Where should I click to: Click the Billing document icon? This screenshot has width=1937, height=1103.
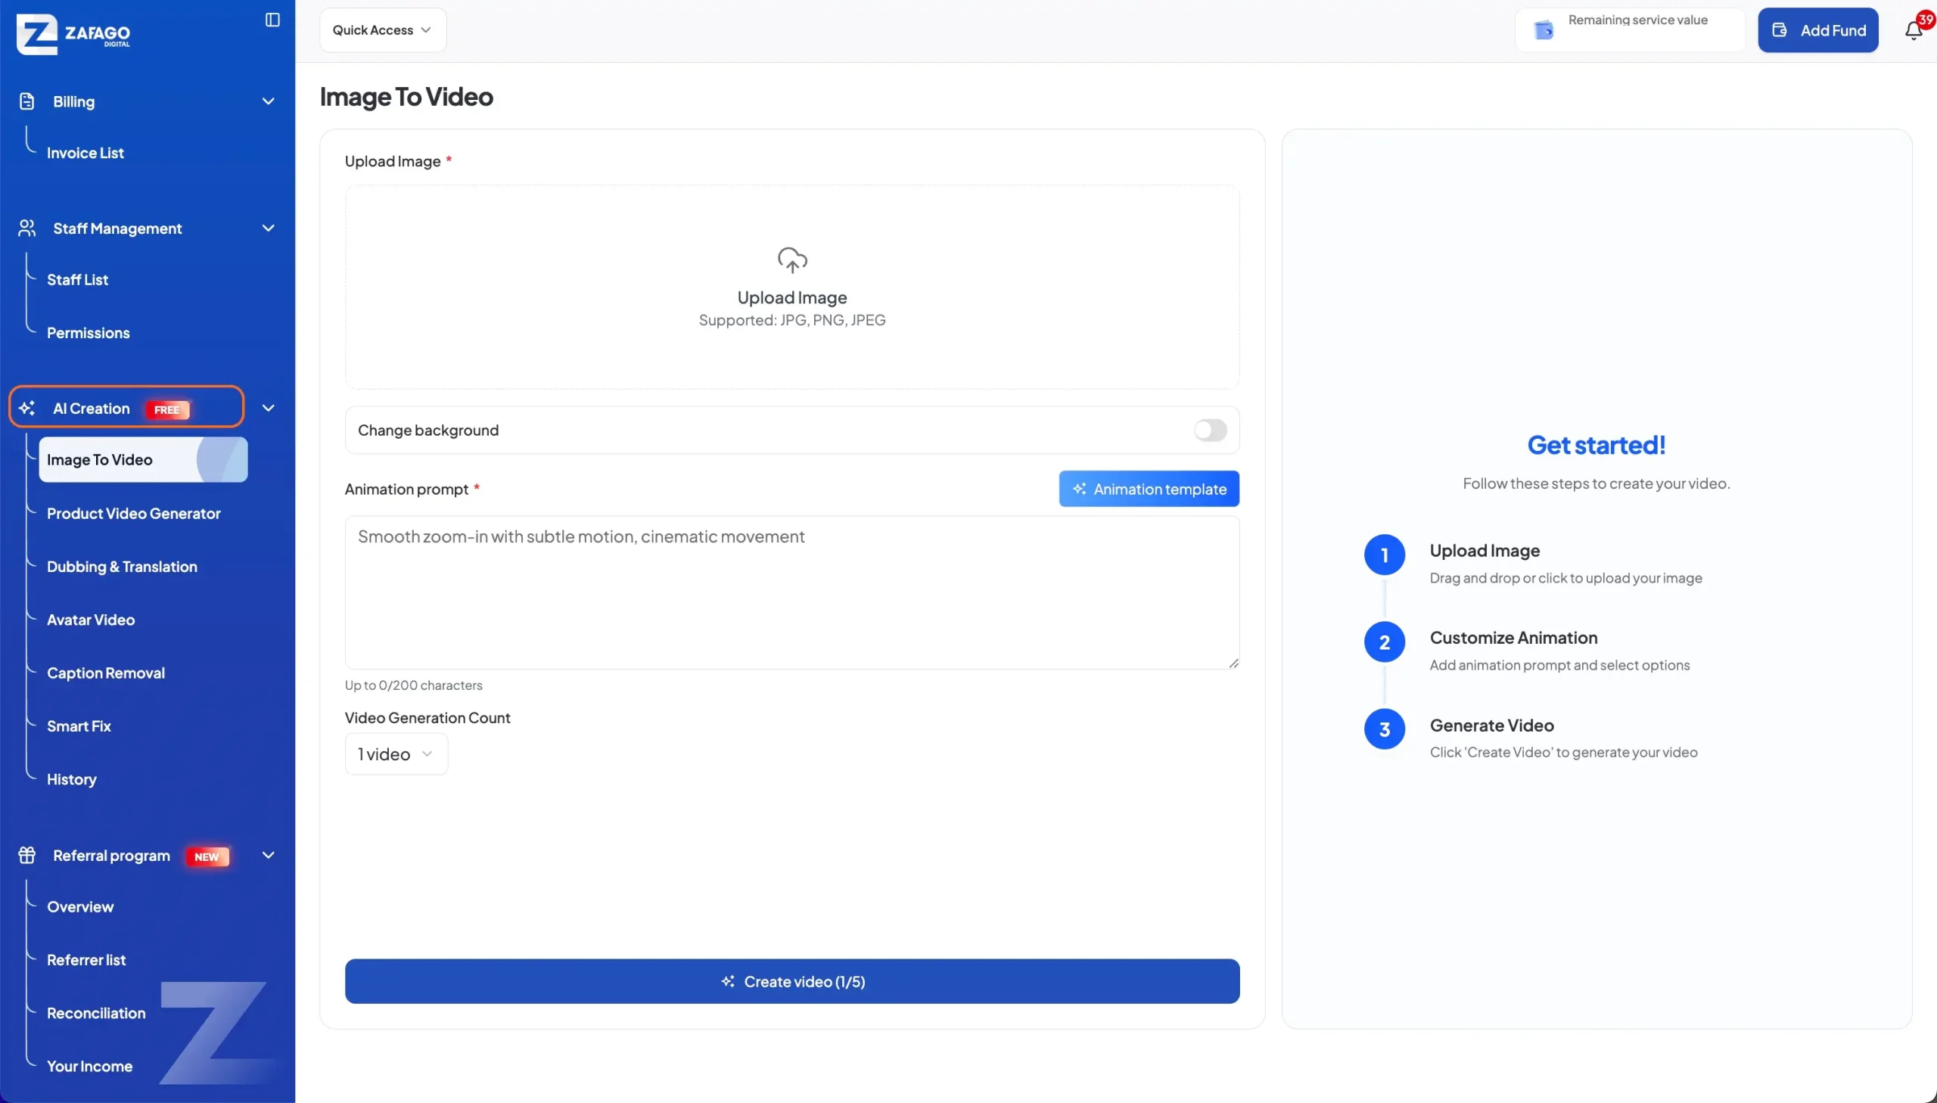pos(26,101)
